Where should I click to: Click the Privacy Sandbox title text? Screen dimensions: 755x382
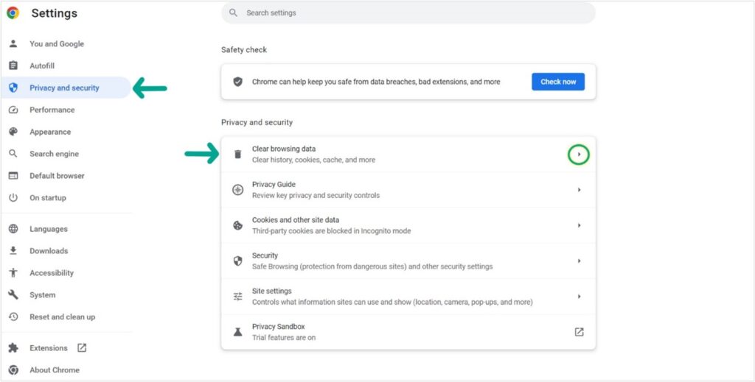tap(278, 327)
